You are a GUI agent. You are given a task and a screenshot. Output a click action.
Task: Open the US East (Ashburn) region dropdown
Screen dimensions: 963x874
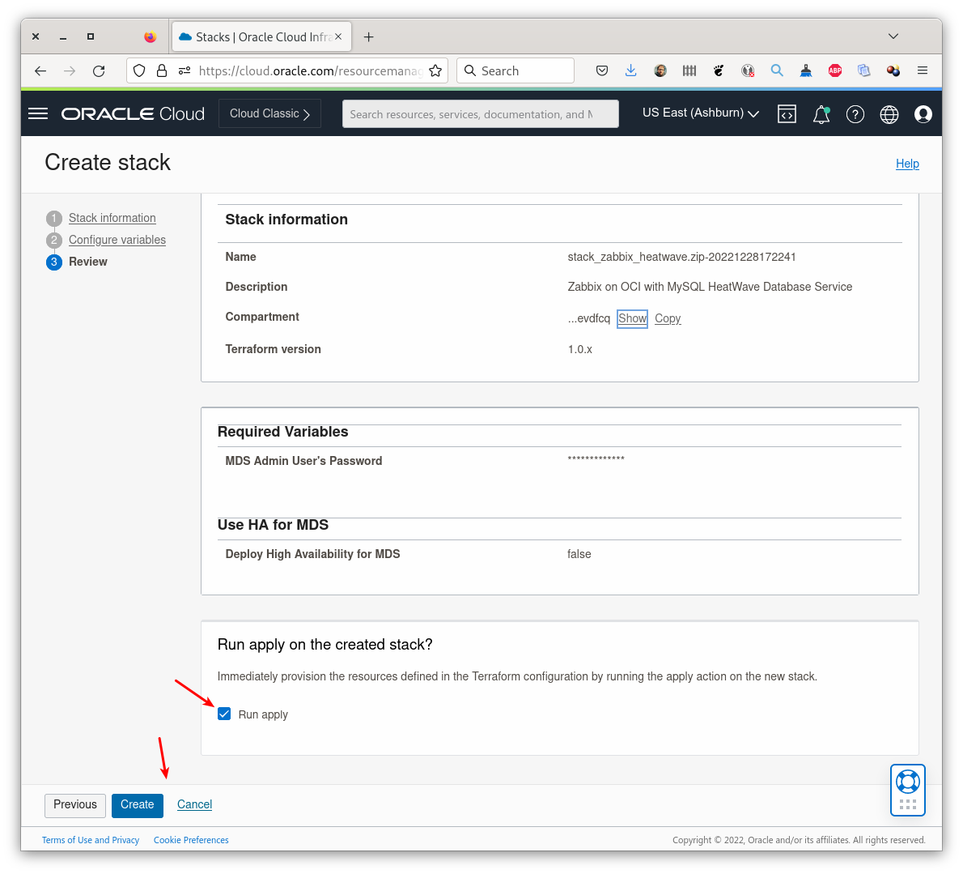(x=700, y=113)
